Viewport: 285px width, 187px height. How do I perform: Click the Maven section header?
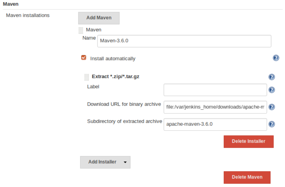click(10, 4)
